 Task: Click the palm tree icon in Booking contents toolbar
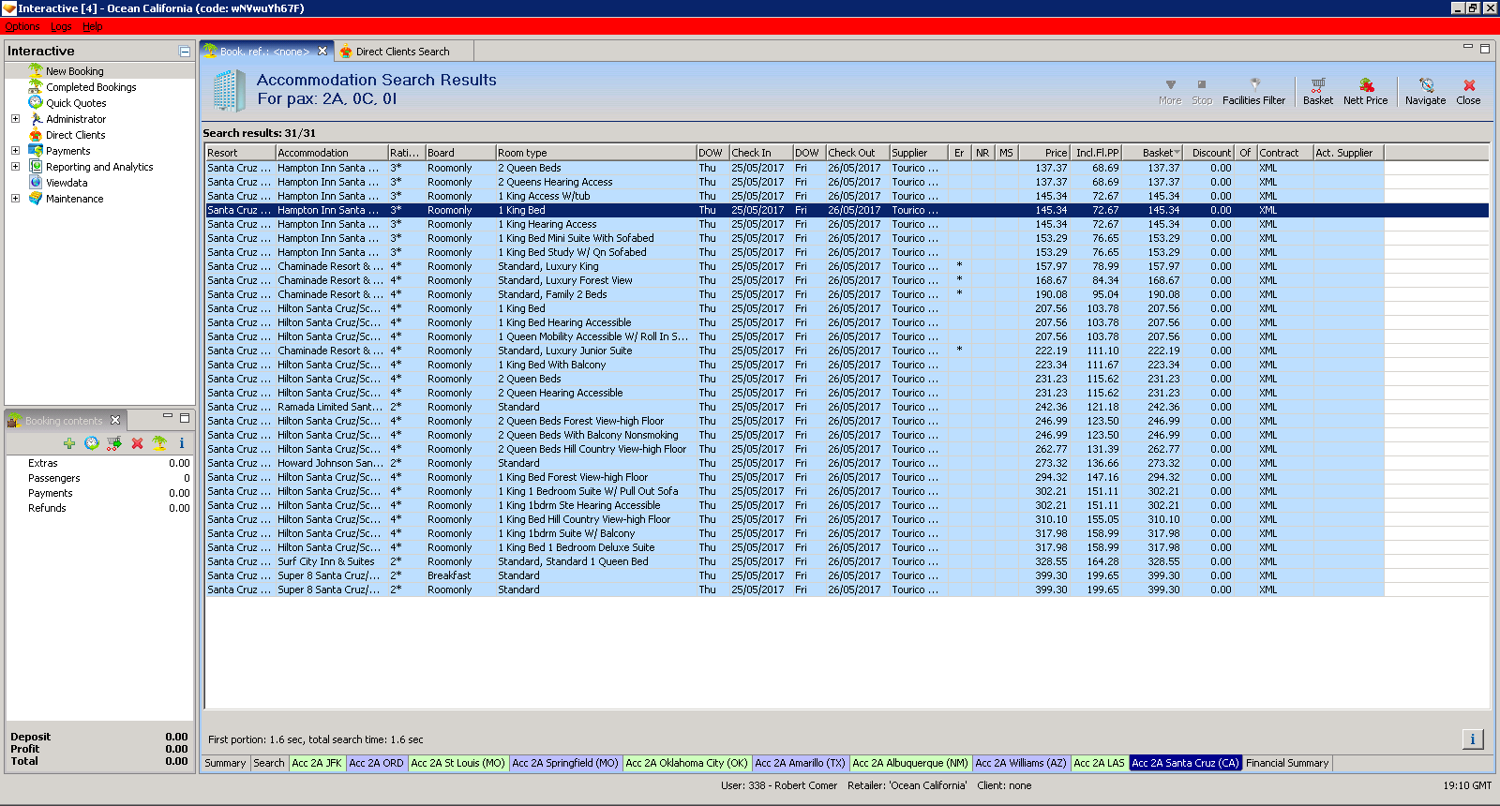tap(159, 443)
